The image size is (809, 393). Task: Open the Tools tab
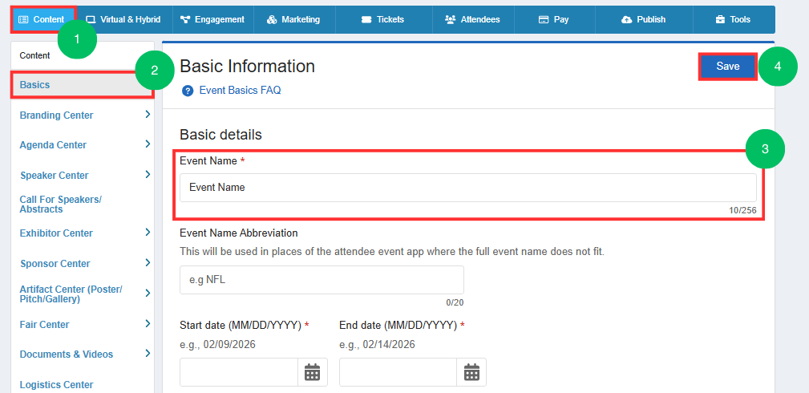click(733, 19)
